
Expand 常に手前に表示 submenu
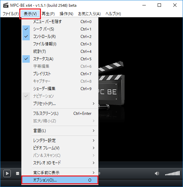coord(60,172)
